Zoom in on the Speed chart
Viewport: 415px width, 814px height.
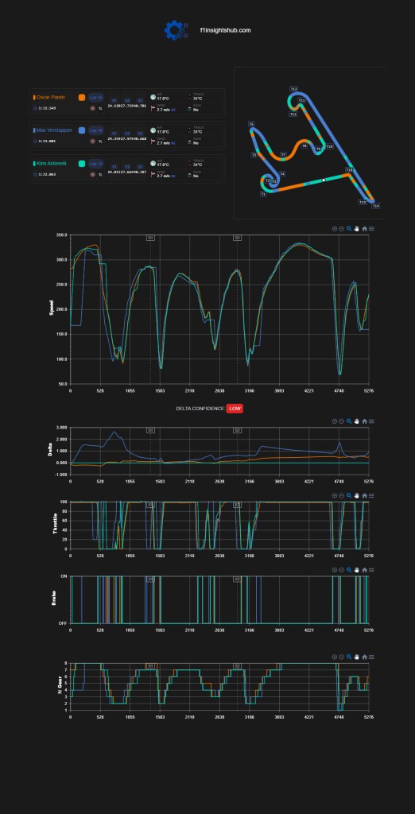pyautogui.click(x=335, y=228)
